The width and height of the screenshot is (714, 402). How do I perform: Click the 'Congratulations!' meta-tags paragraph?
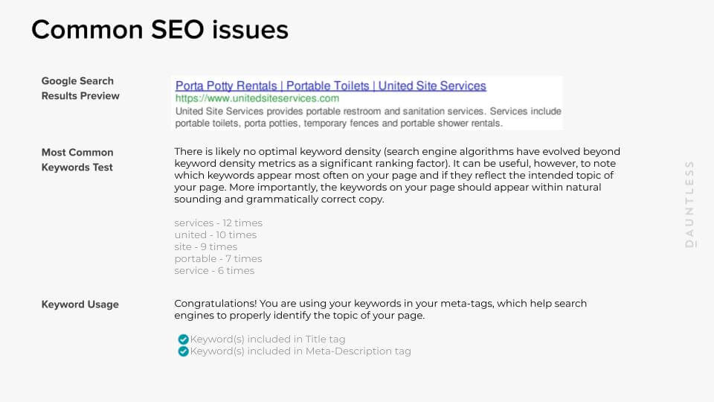point(380,310)
